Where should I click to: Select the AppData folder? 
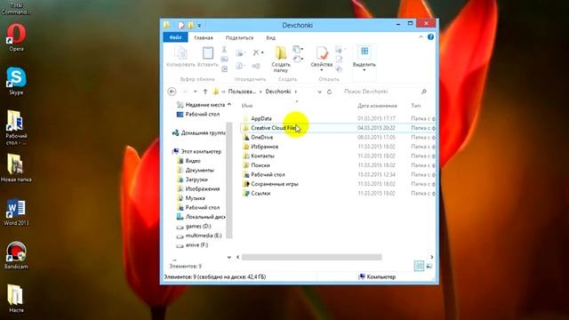260,118
